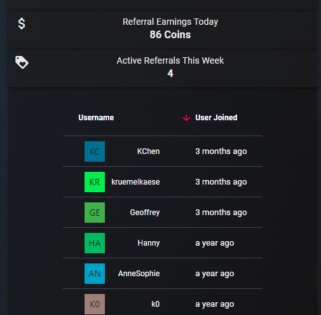Click the HA avatar for Hanny
Viewport: 321px width, 315px height.
pos(95,243)
